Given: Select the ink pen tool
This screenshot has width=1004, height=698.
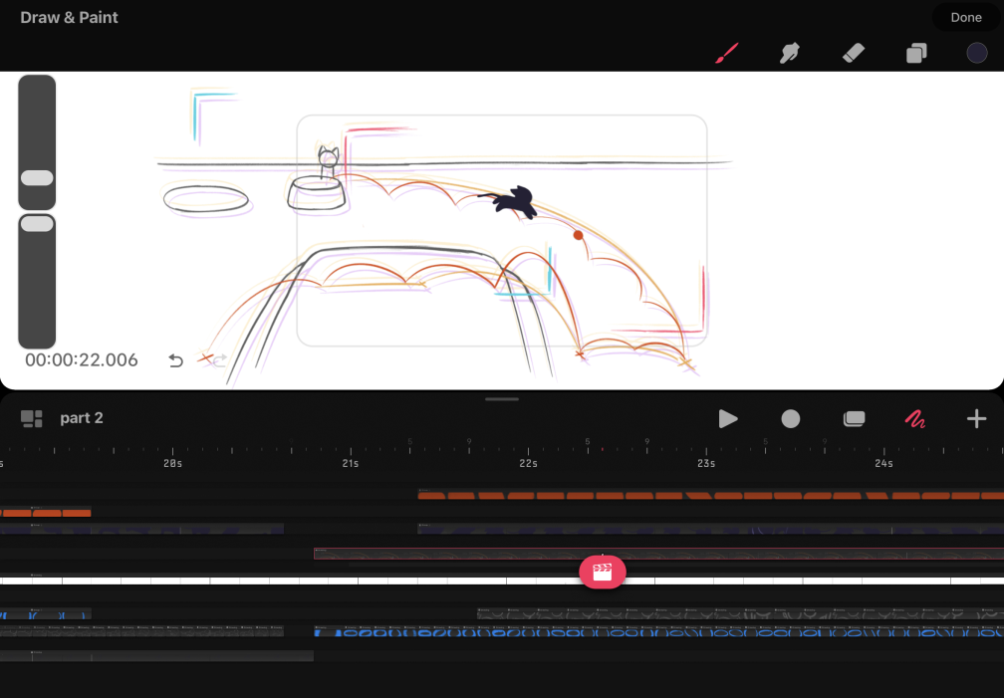Looking at the screenshot, I should [790, 53].
